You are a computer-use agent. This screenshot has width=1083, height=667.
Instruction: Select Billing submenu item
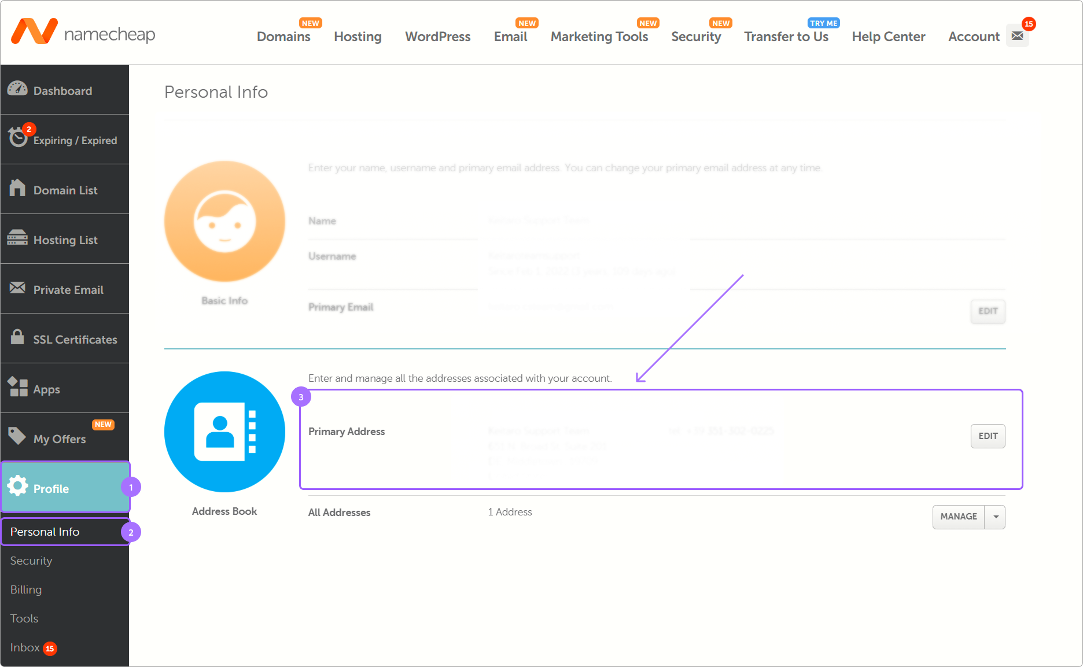tap(26, 589)
